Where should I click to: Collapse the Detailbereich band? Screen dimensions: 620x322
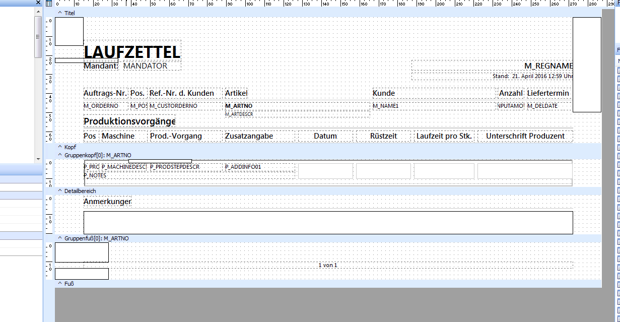pos(60,191)
